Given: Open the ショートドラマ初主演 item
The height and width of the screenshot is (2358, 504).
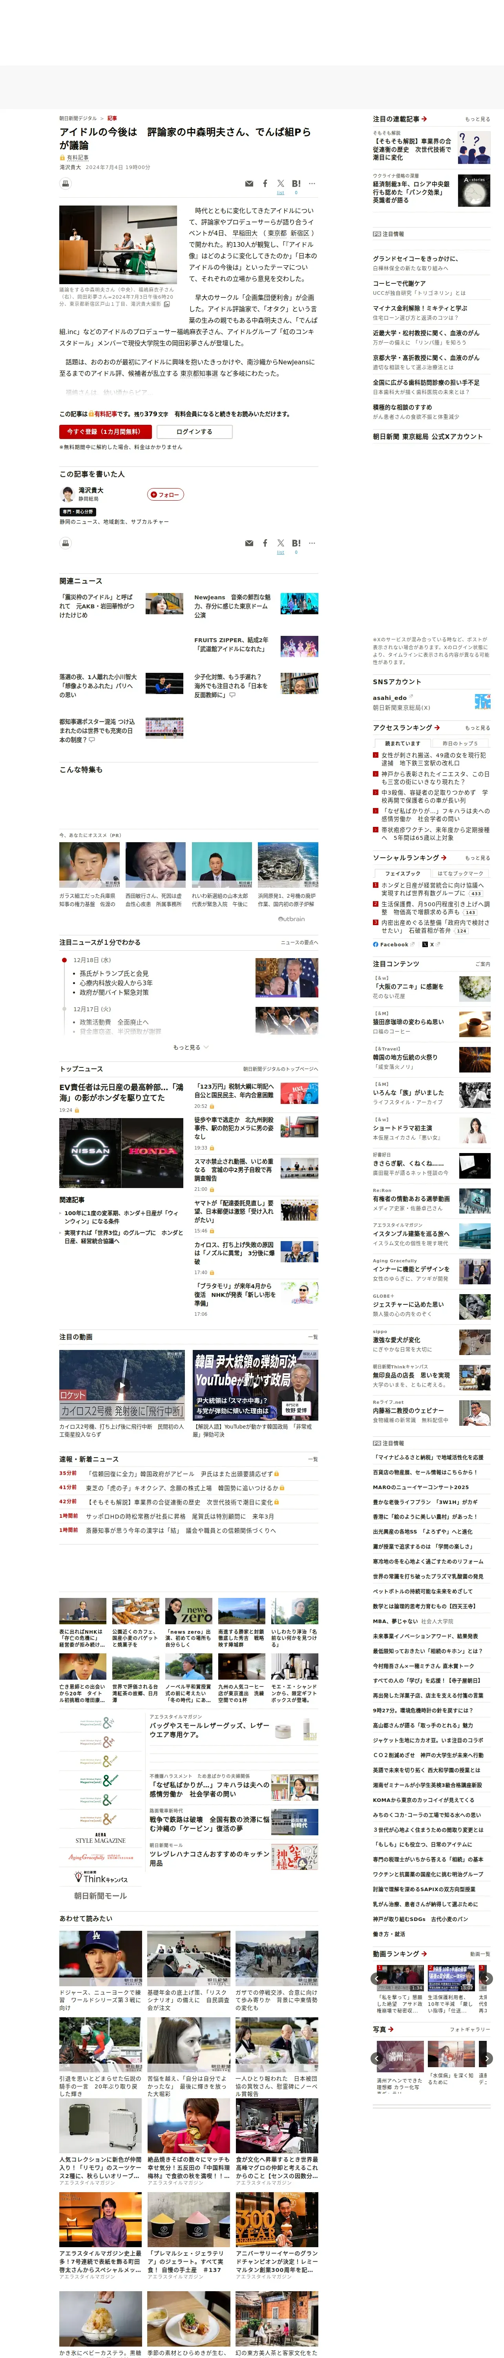Looking at the screenshot, I should tap(402, 1128).
